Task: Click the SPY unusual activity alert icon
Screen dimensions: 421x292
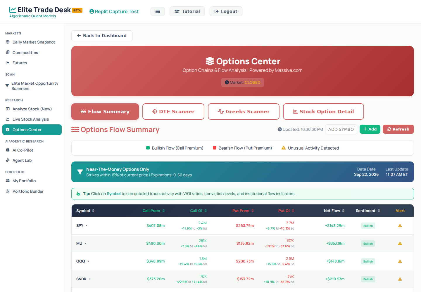Action: tap(400, 226)
